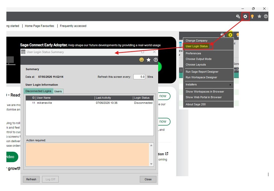The height and width of the screenshot is (191, 274).
Task: Minimize the main application window
Action: point(243,9)
